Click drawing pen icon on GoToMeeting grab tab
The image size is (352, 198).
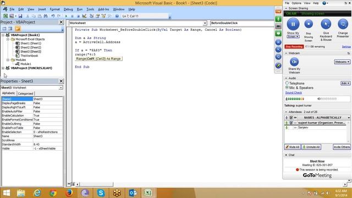point(278,65)
